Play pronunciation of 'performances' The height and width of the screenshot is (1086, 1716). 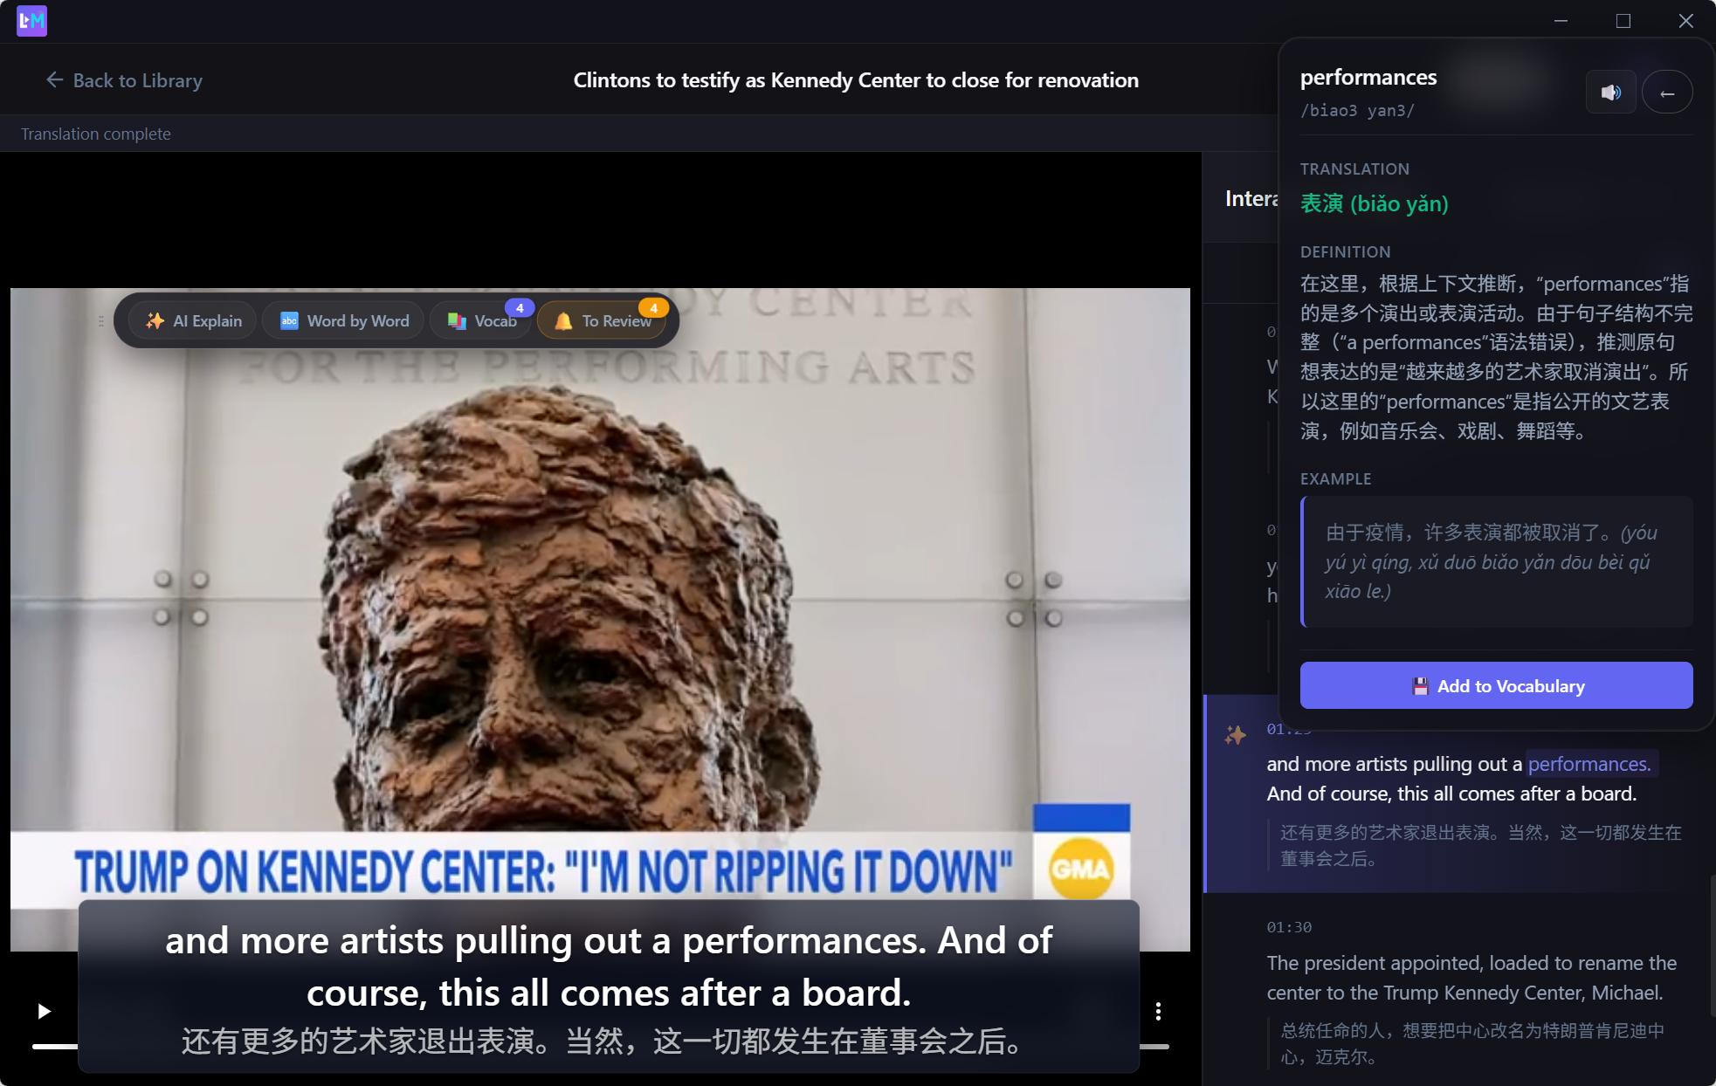click(1611, 92)
